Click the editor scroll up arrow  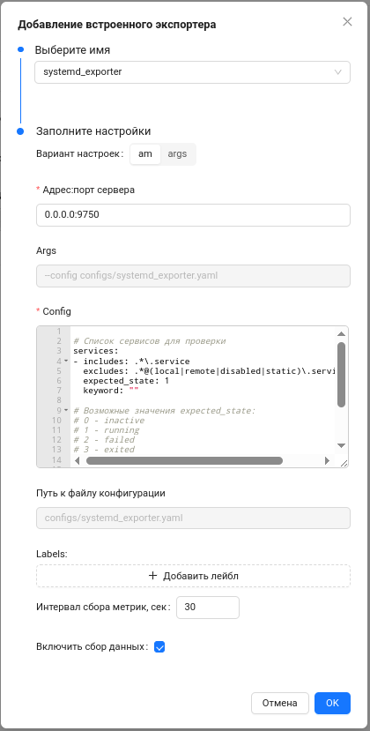point(341,334)
